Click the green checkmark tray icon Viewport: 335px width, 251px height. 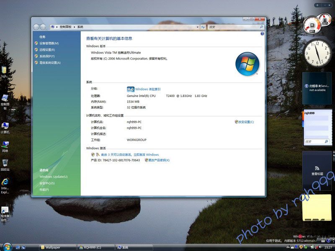pyautogui.click(x=306, y=247)
